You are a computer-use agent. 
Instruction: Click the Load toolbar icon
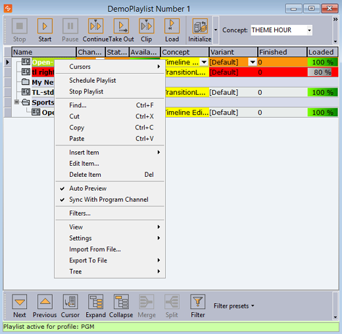(172, 26)
